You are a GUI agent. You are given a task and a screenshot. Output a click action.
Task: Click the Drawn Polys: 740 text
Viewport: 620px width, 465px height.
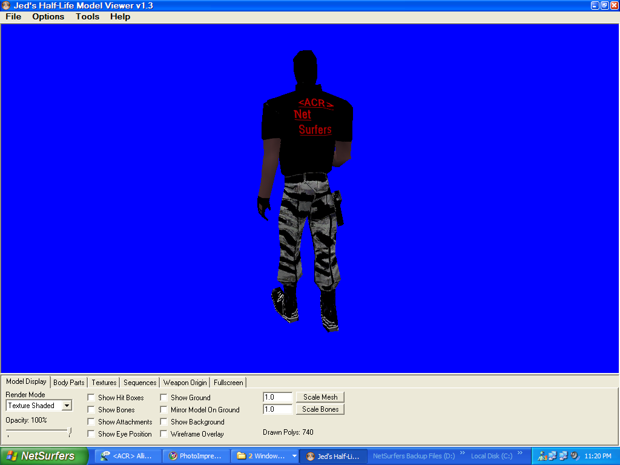coord(288,432)
